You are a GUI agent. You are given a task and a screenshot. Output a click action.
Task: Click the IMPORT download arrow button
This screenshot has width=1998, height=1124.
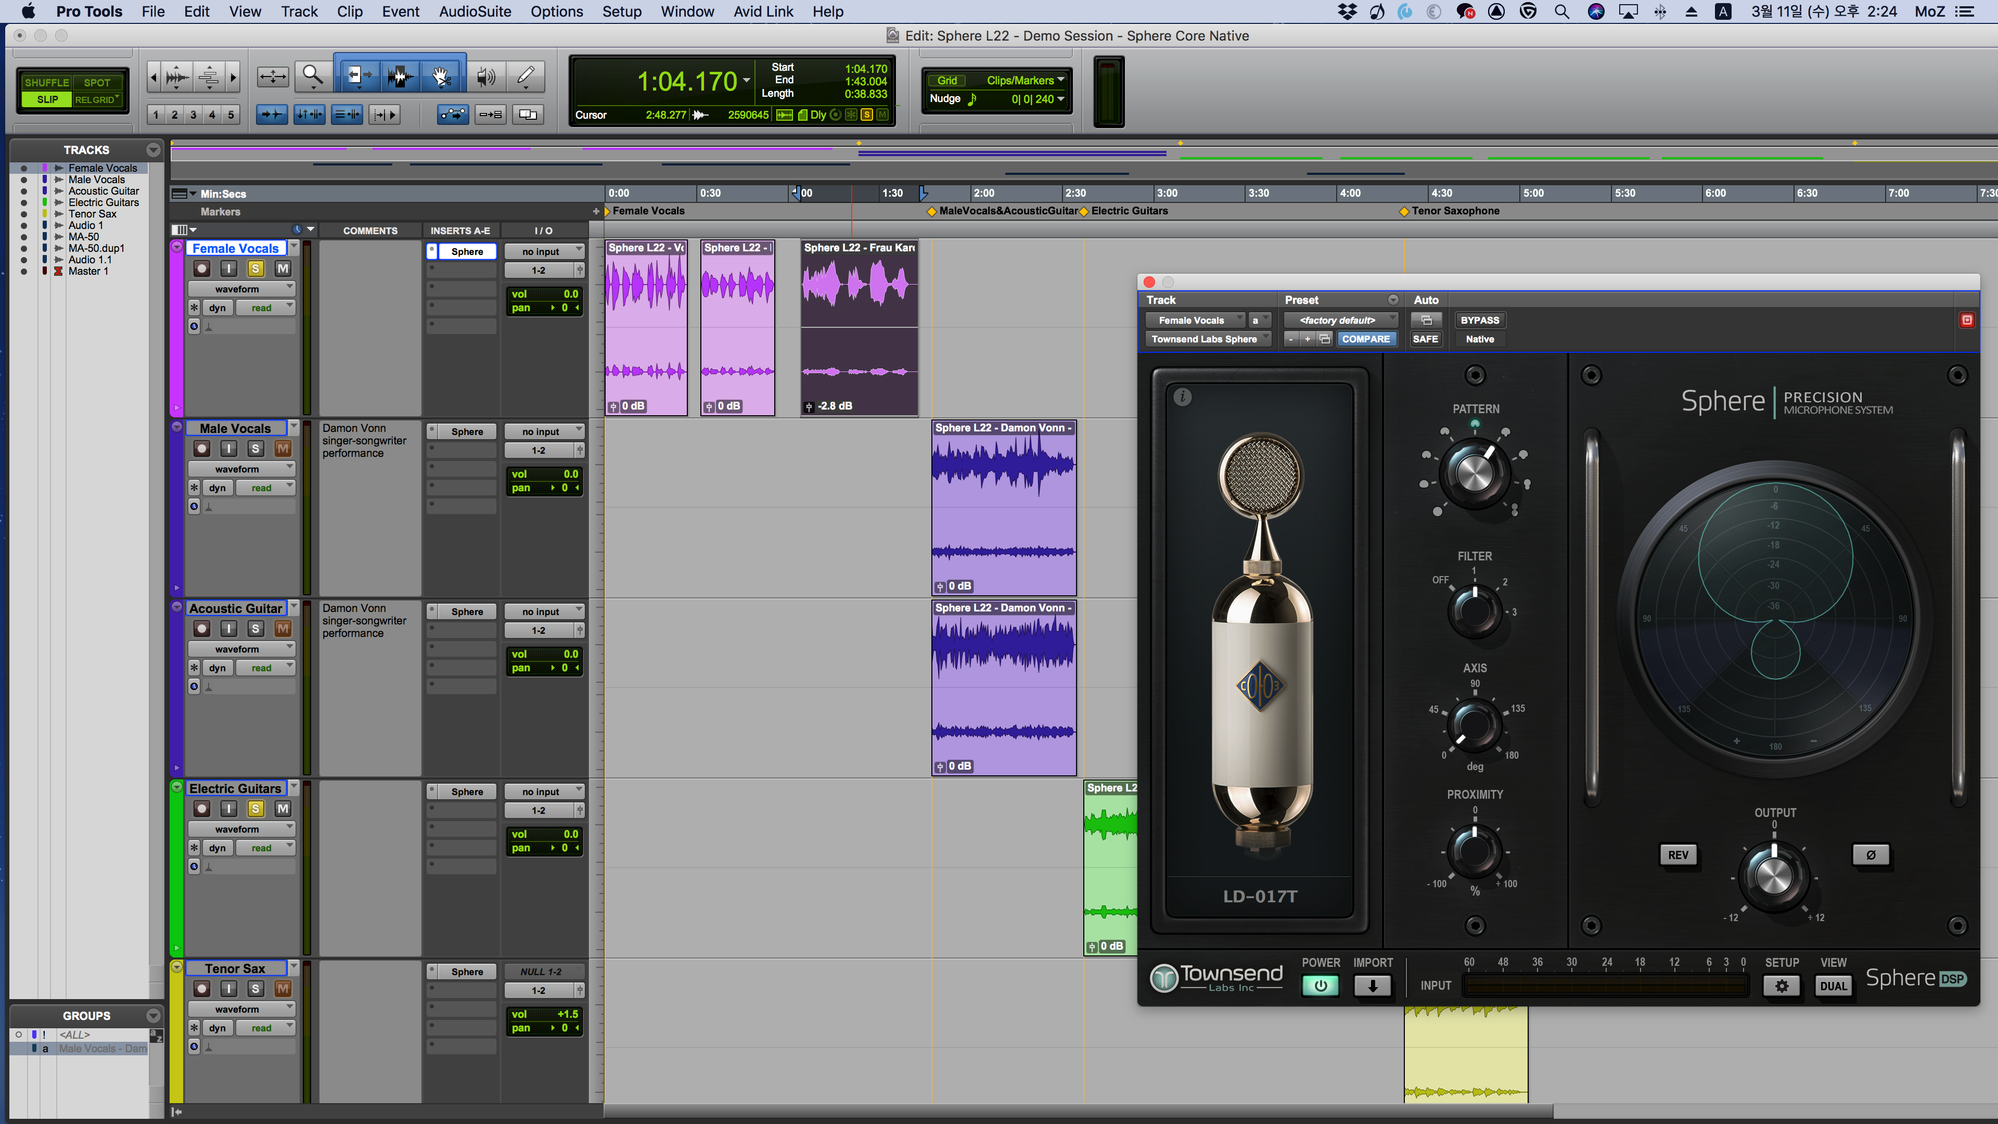click(1372, 986)
